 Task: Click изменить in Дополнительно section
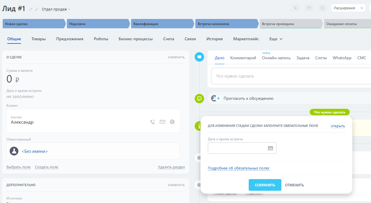click(x=176, y=185)
